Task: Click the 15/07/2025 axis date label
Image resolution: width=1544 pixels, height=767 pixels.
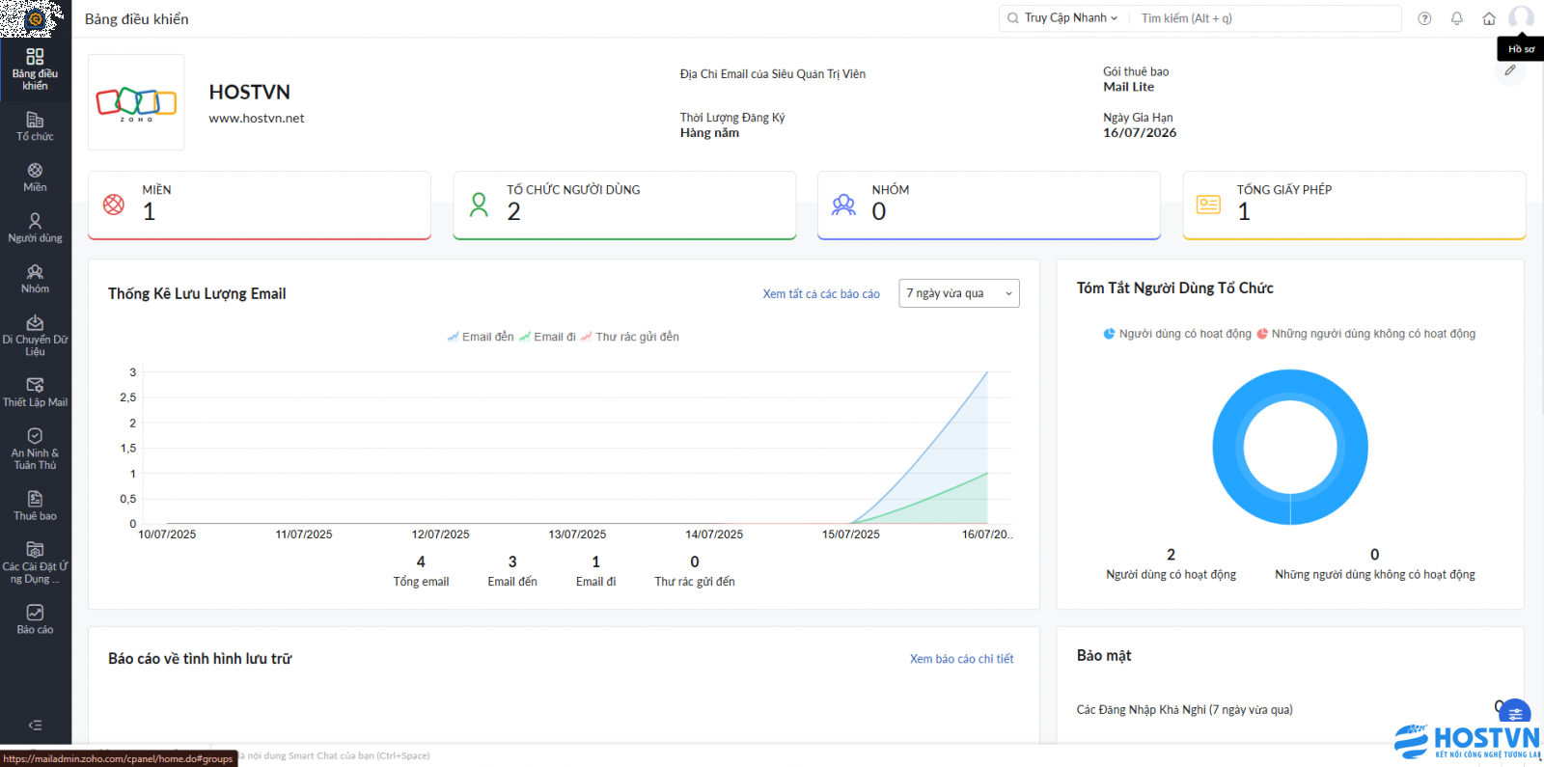Action: point(851,534)
